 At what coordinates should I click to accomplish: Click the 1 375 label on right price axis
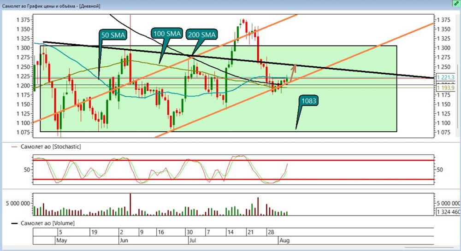443,20
